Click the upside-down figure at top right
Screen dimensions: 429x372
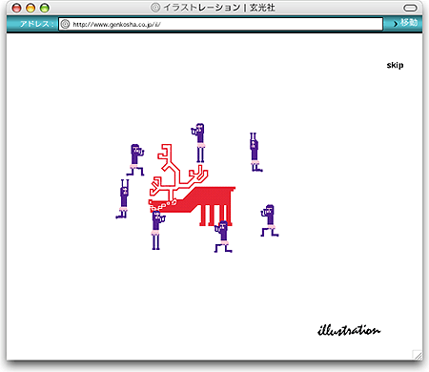click(x=255, y=152)
